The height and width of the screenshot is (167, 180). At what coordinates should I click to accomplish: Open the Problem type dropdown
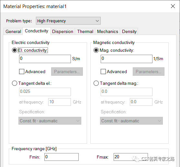(x=68, y=21)
